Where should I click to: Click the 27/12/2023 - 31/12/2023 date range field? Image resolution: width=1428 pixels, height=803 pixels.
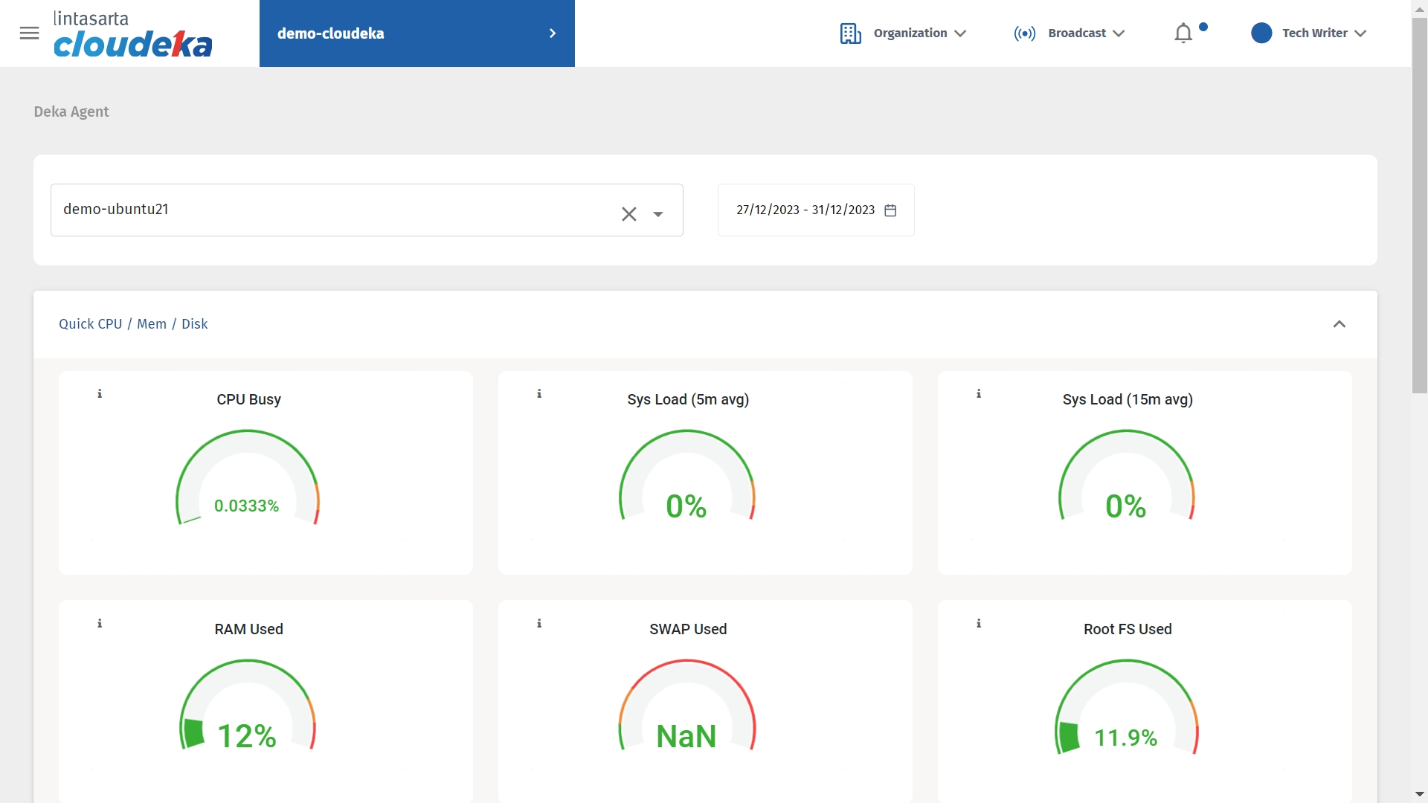pyautogui.click(x=805, y=210)
